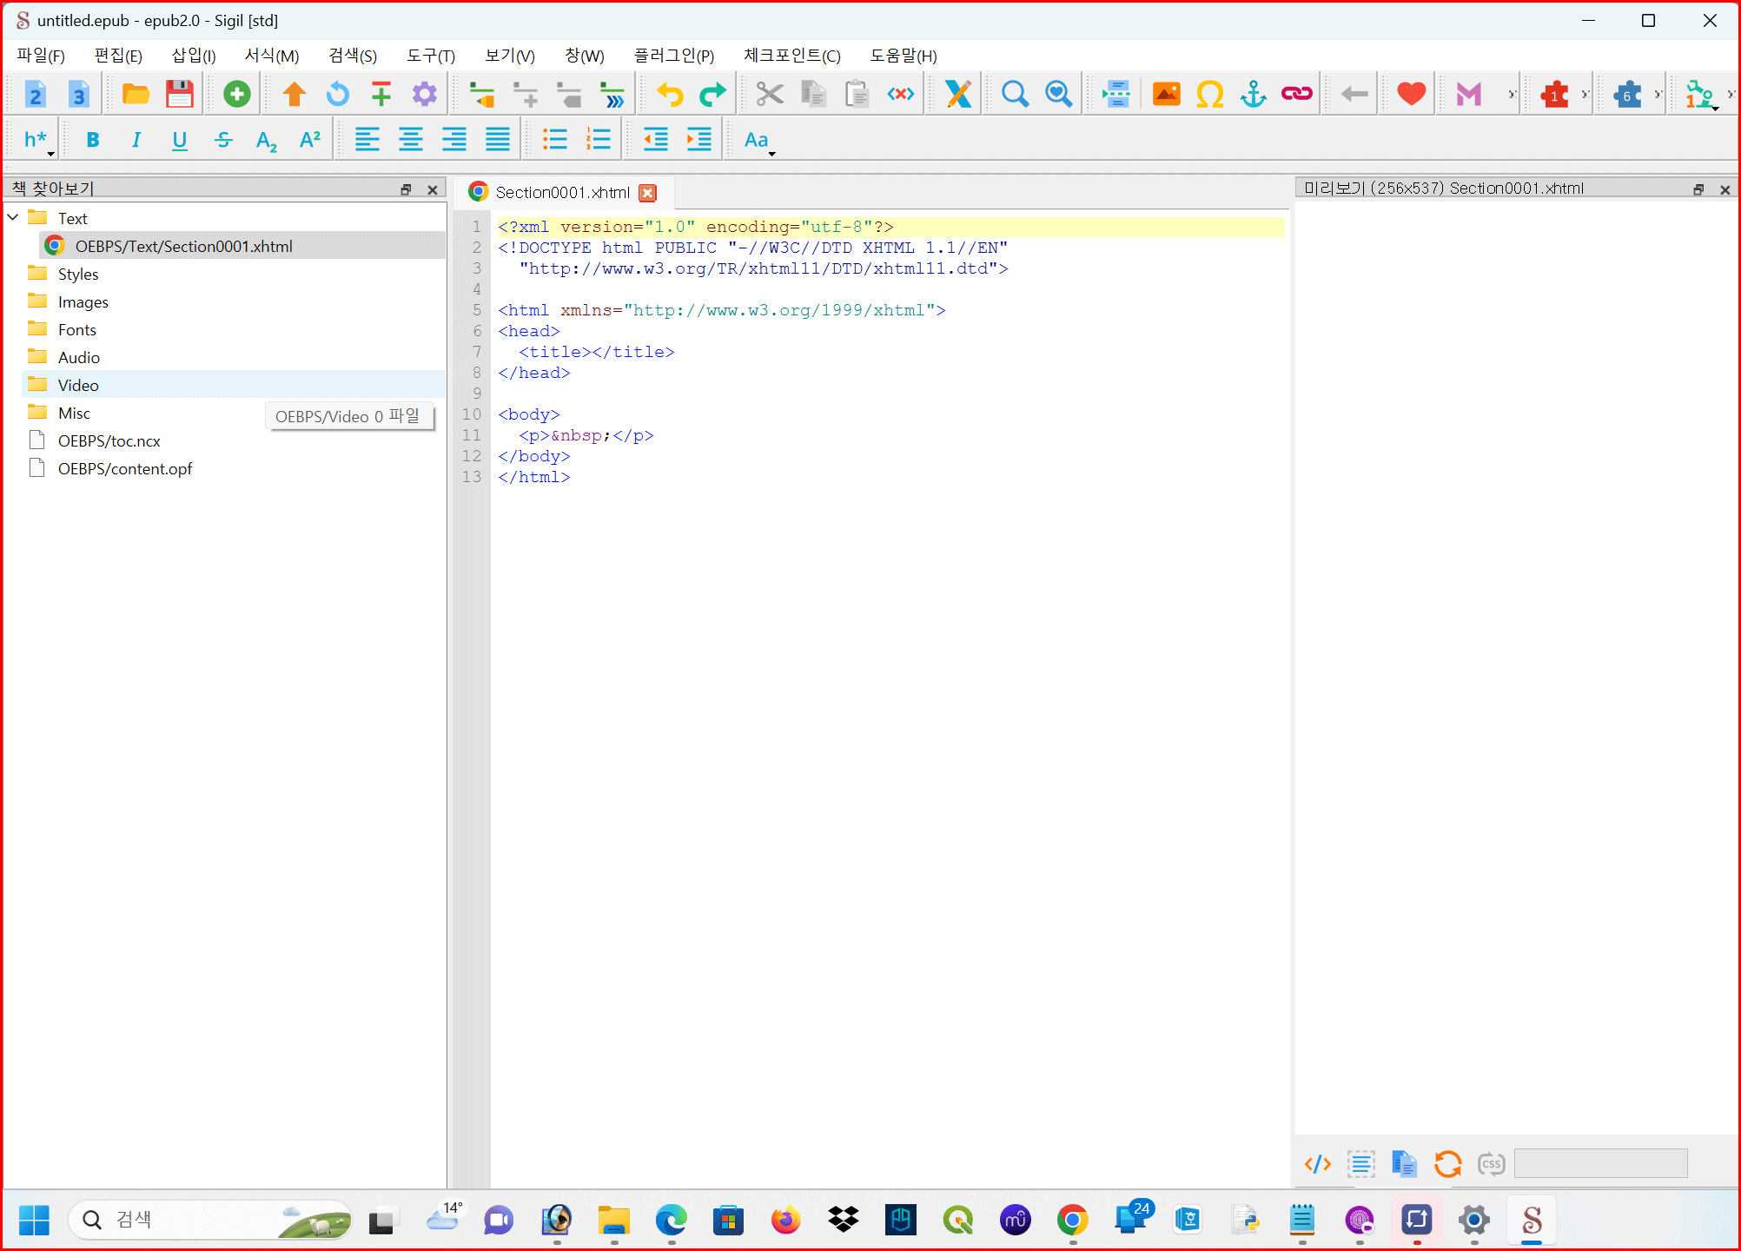This screenshot has width=1741, height=1251.
Task: Open the 플러그인(P) menu
Action: click(x=673, y=56)
